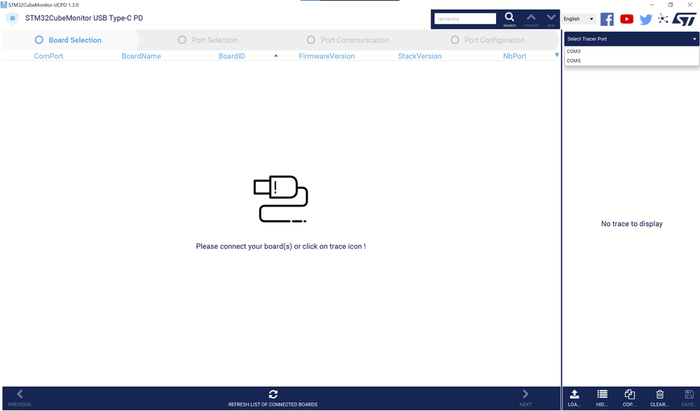Choose COM5 from tracer port list
Viewport: 700px width, 411px height.
(x=631, y=61)
